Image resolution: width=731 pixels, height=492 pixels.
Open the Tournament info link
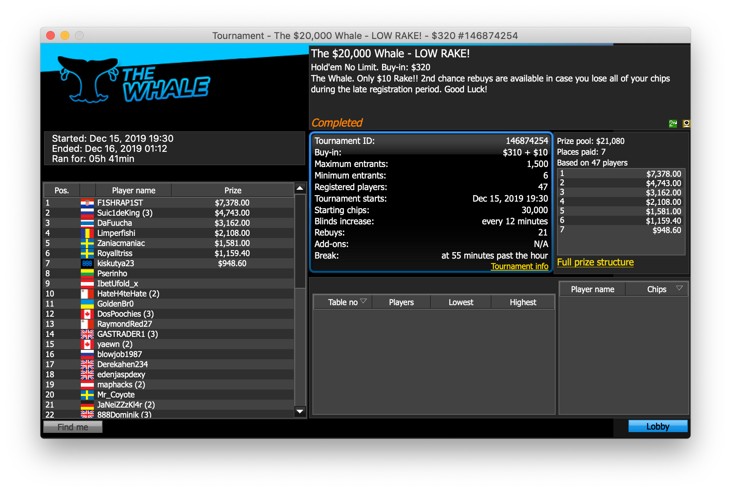click(x=519, y=266)
